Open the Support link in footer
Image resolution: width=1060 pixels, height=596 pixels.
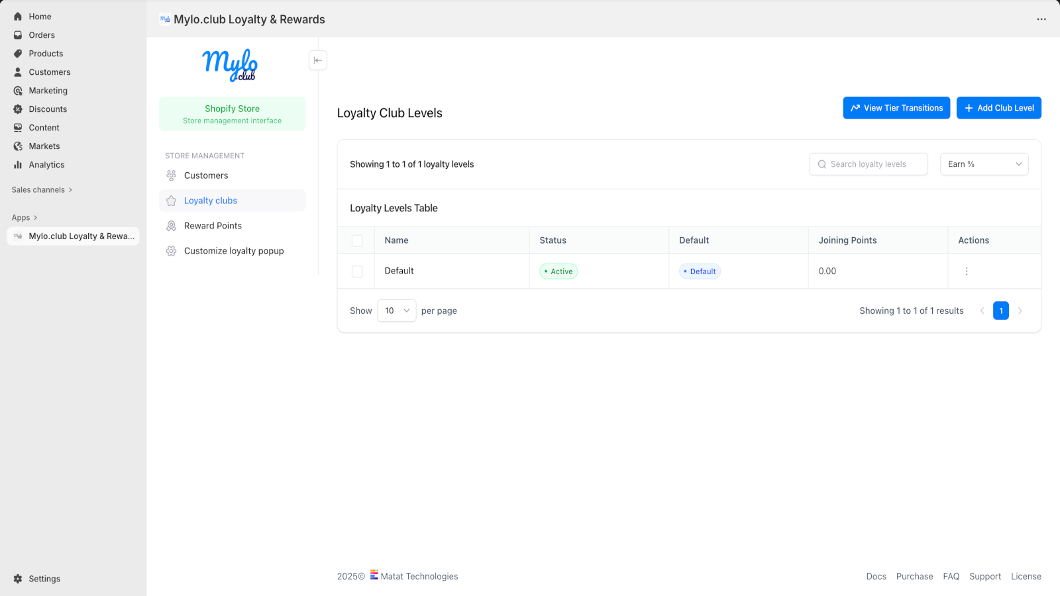pos(984,576)
